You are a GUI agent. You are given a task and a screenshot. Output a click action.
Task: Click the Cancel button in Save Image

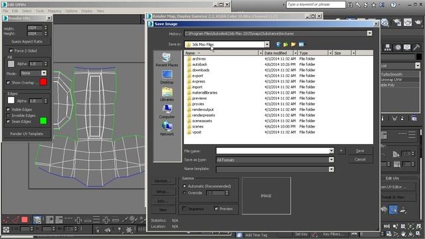pyautogui.click(x=360, y=159)
